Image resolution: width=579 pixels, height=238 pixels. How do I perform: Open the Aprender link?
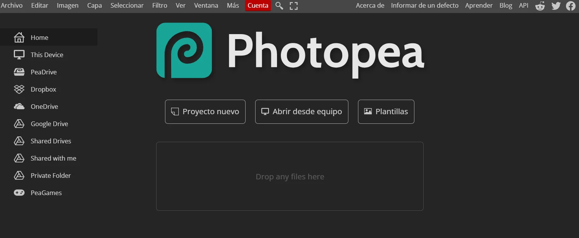pyautogui.click(x=479, y=5)
